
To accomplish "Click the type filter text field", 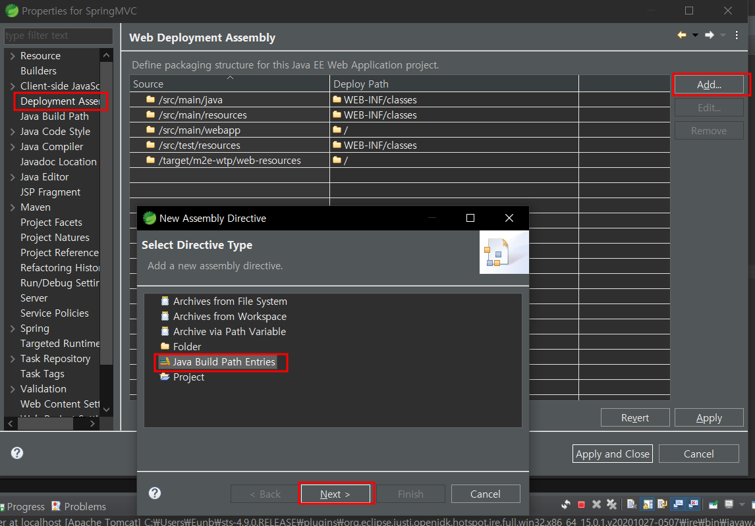I will click(58, 36).
